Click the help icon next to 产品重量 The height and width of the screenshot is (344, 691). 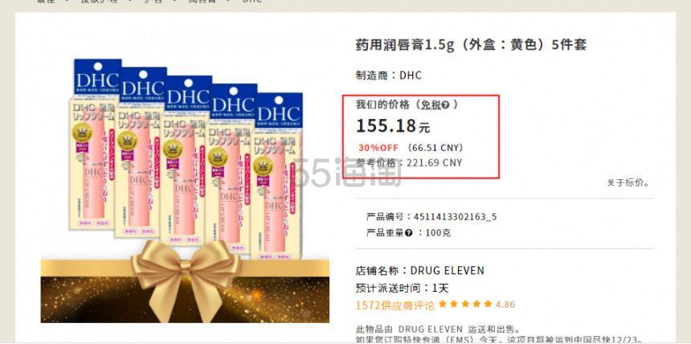408,233
